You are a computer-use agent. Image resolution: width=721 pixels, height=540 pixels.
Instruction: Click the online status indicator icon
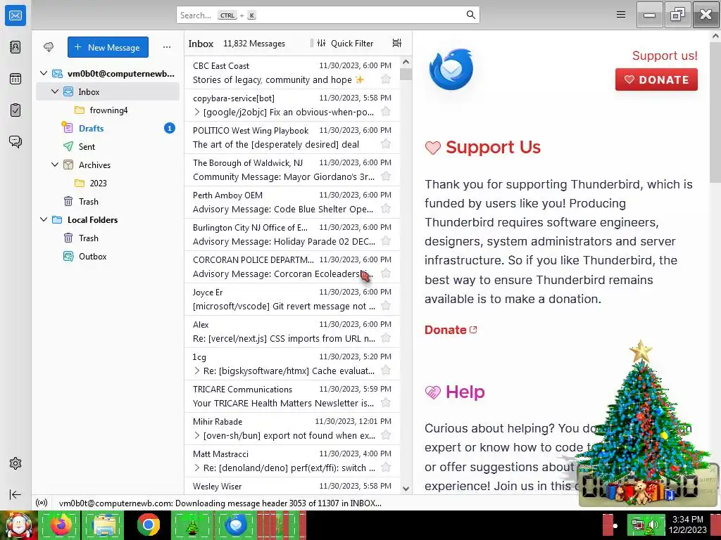tap(42, 503)
